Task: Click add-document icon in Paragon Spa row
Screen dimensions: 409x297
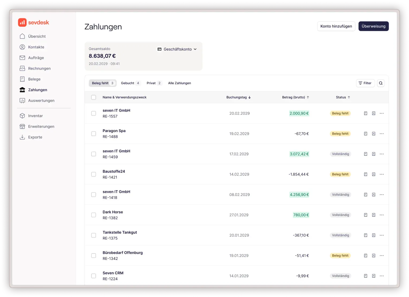Action: tap(374, 134)
